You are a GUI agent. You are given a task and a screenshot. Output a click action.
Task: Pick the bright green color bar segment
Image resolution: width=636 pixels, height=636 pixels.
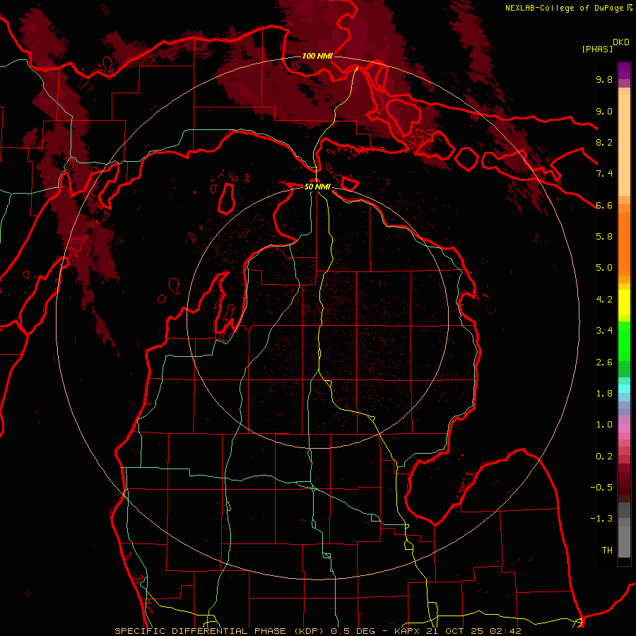point(624,341)
